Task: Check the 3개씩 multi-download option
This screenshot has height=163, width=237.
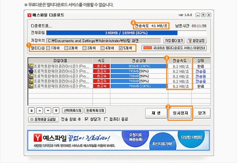Action: coord(84,48)
